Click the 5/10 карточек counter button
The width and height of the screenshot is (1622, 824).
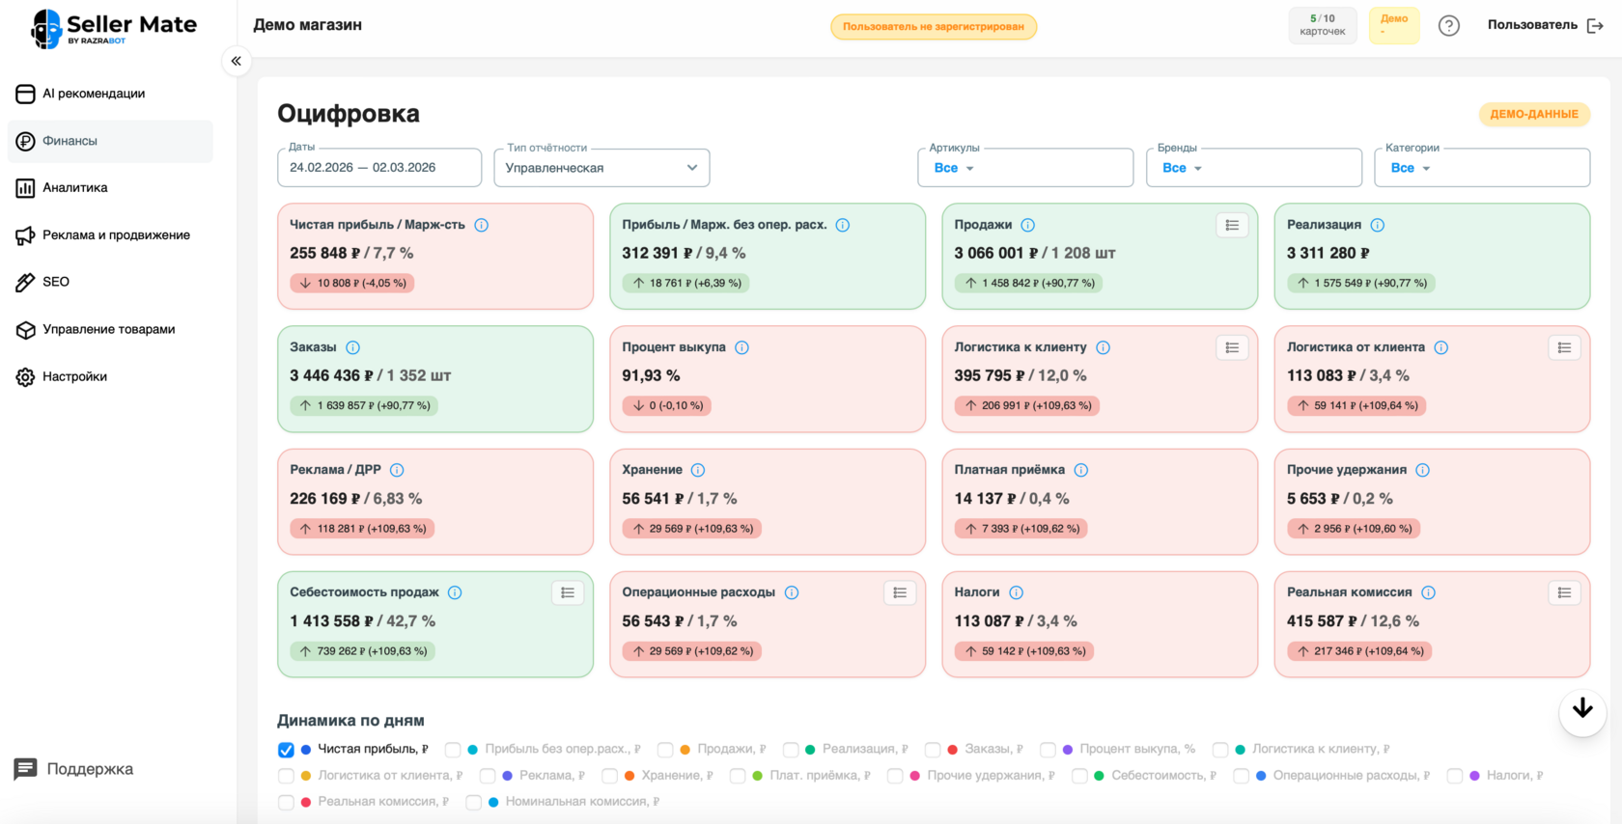pos(1322,25)
